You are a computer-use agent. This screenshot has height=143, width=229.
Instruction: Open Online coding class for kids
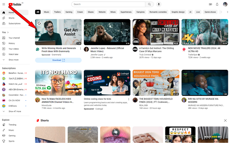97,99
